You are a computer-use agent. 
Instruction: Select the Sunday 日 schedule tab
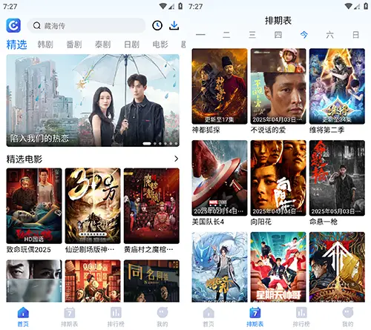click(x=355, y=35)
